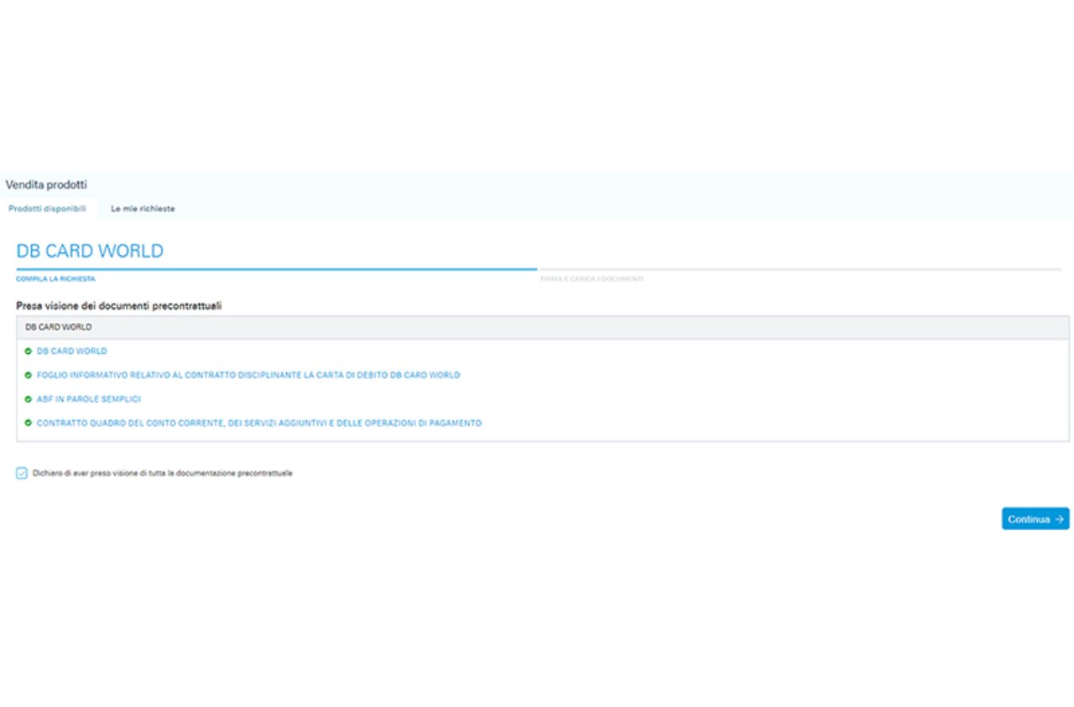Image resolution: width=1074 pixels, height=707 pixels.
Task: Click green check icon beside CONTRATTO QUADRO document
Action: (29, 424)
